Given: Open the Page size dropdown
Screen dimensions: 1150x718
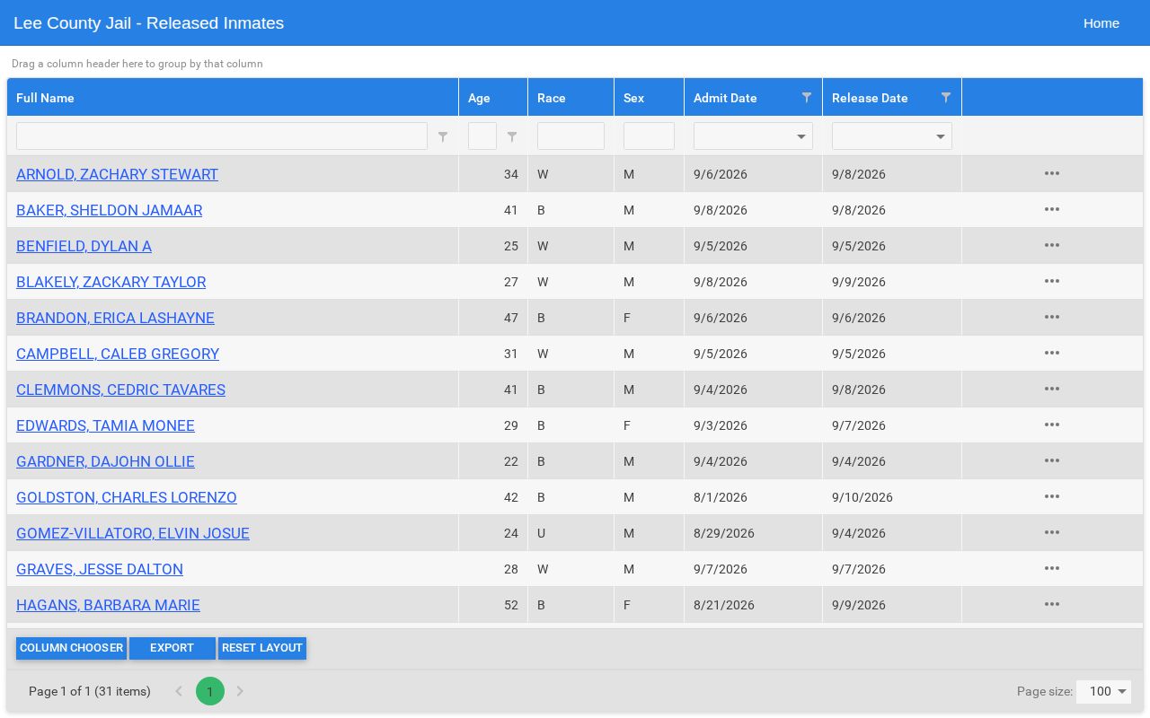Looking at the screenshot, I should pyautogui.click(x=1103, y=691).
